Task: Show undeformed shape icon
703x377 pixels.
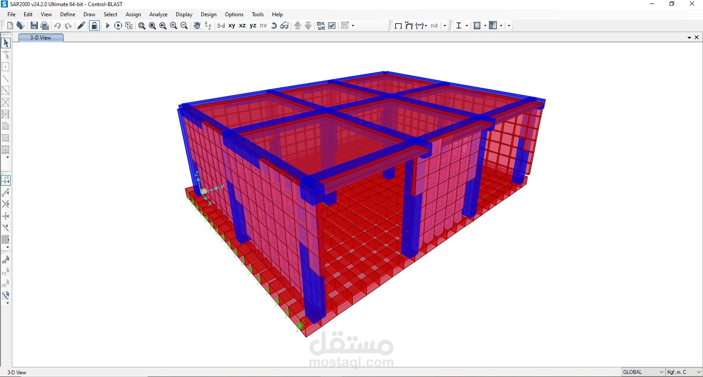Action: pyautogui.click(x=399, y=25)
